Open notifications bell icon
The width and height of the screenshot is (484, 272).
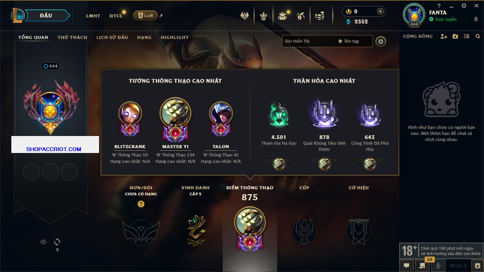476,19
